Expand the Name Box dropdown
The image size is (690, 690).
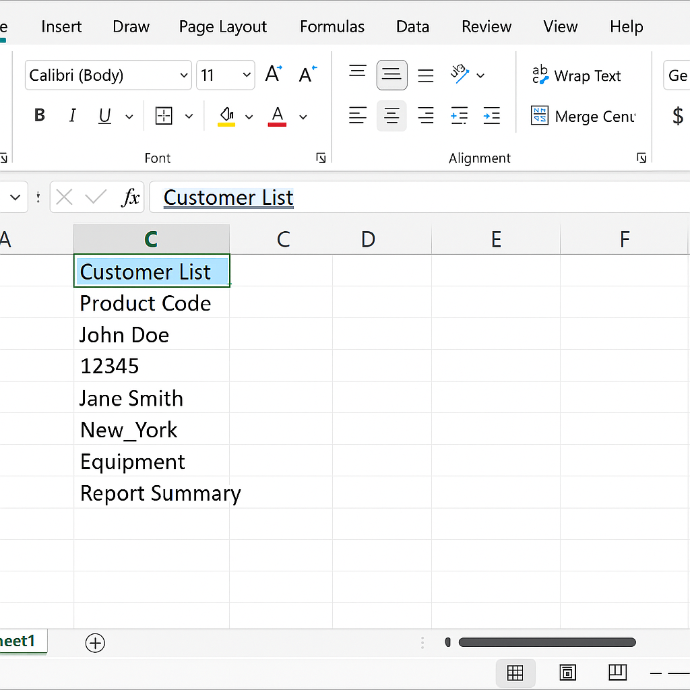[15, 197]
